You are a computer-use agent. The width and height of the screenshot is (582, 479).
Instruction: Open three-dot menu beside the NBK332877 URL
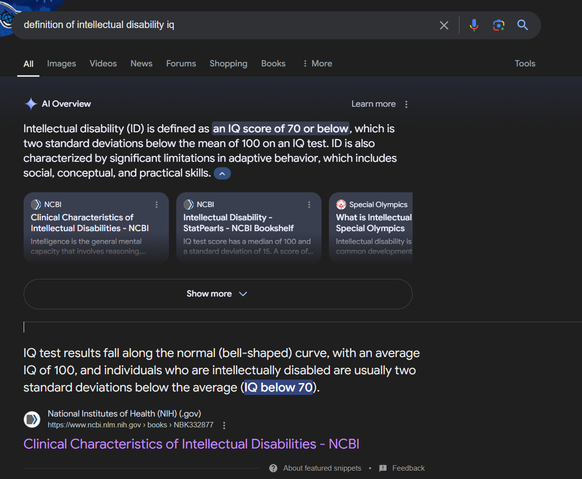[x=224, y=425]
